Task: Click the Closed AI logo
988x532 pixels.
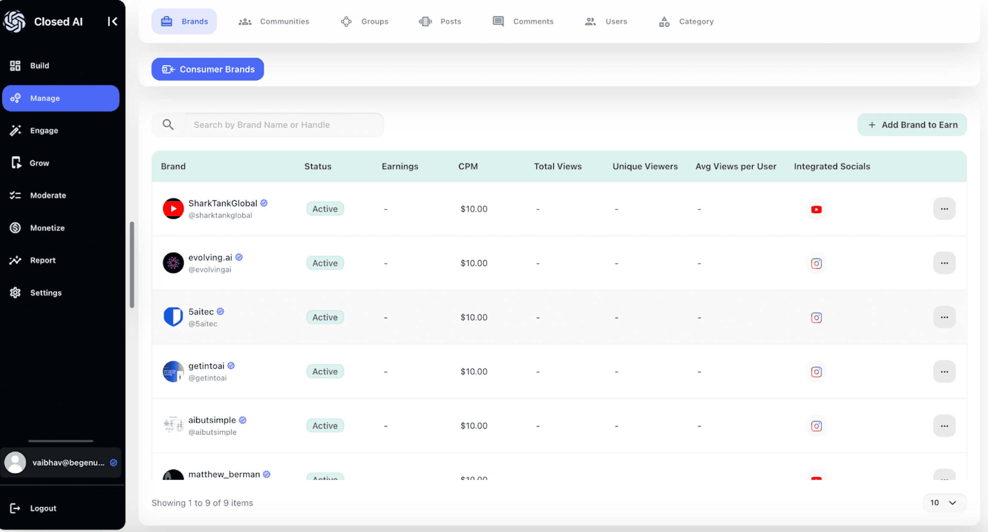Action: (15, 21)
